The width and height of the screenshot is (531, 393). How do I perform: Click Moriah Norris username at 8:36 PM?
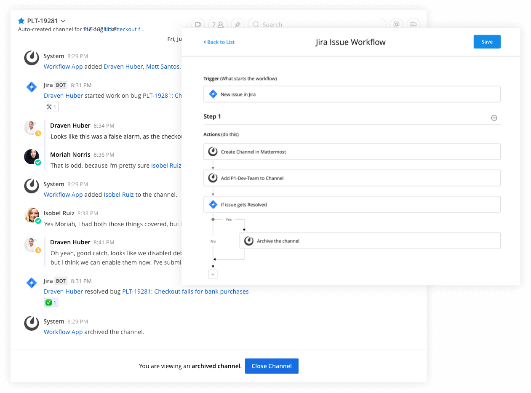pyautogui.click(x=70, y=155)
